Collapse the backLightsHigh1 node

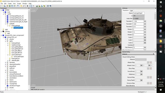pos(8,55)
